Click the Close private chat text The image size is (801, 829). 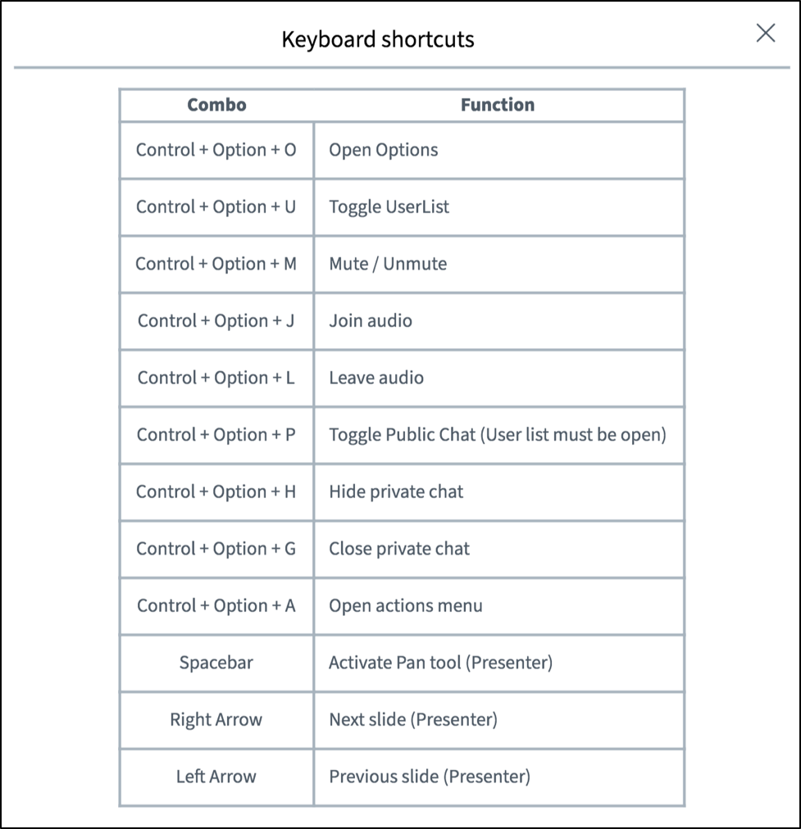tap(399, 549)
